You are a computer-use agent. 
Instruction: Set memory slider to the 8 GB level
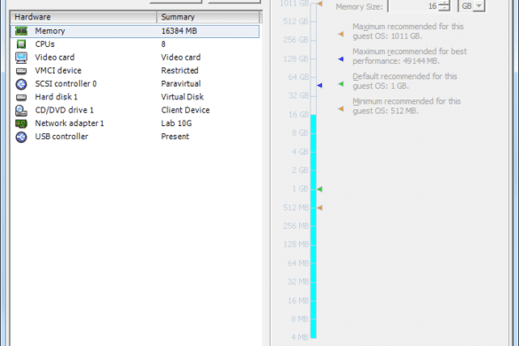[x=313, y=133]
